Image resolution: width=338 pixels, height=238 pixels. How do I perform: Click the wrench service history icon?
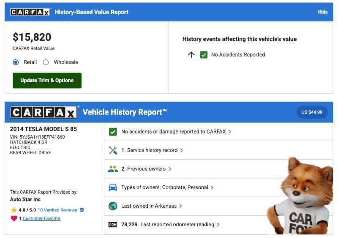click(x=112, y=150)
